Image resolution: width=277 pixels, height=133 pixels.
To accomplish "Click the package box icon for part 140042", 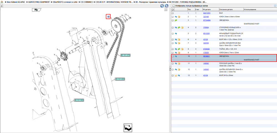I will tap(179, 63).
